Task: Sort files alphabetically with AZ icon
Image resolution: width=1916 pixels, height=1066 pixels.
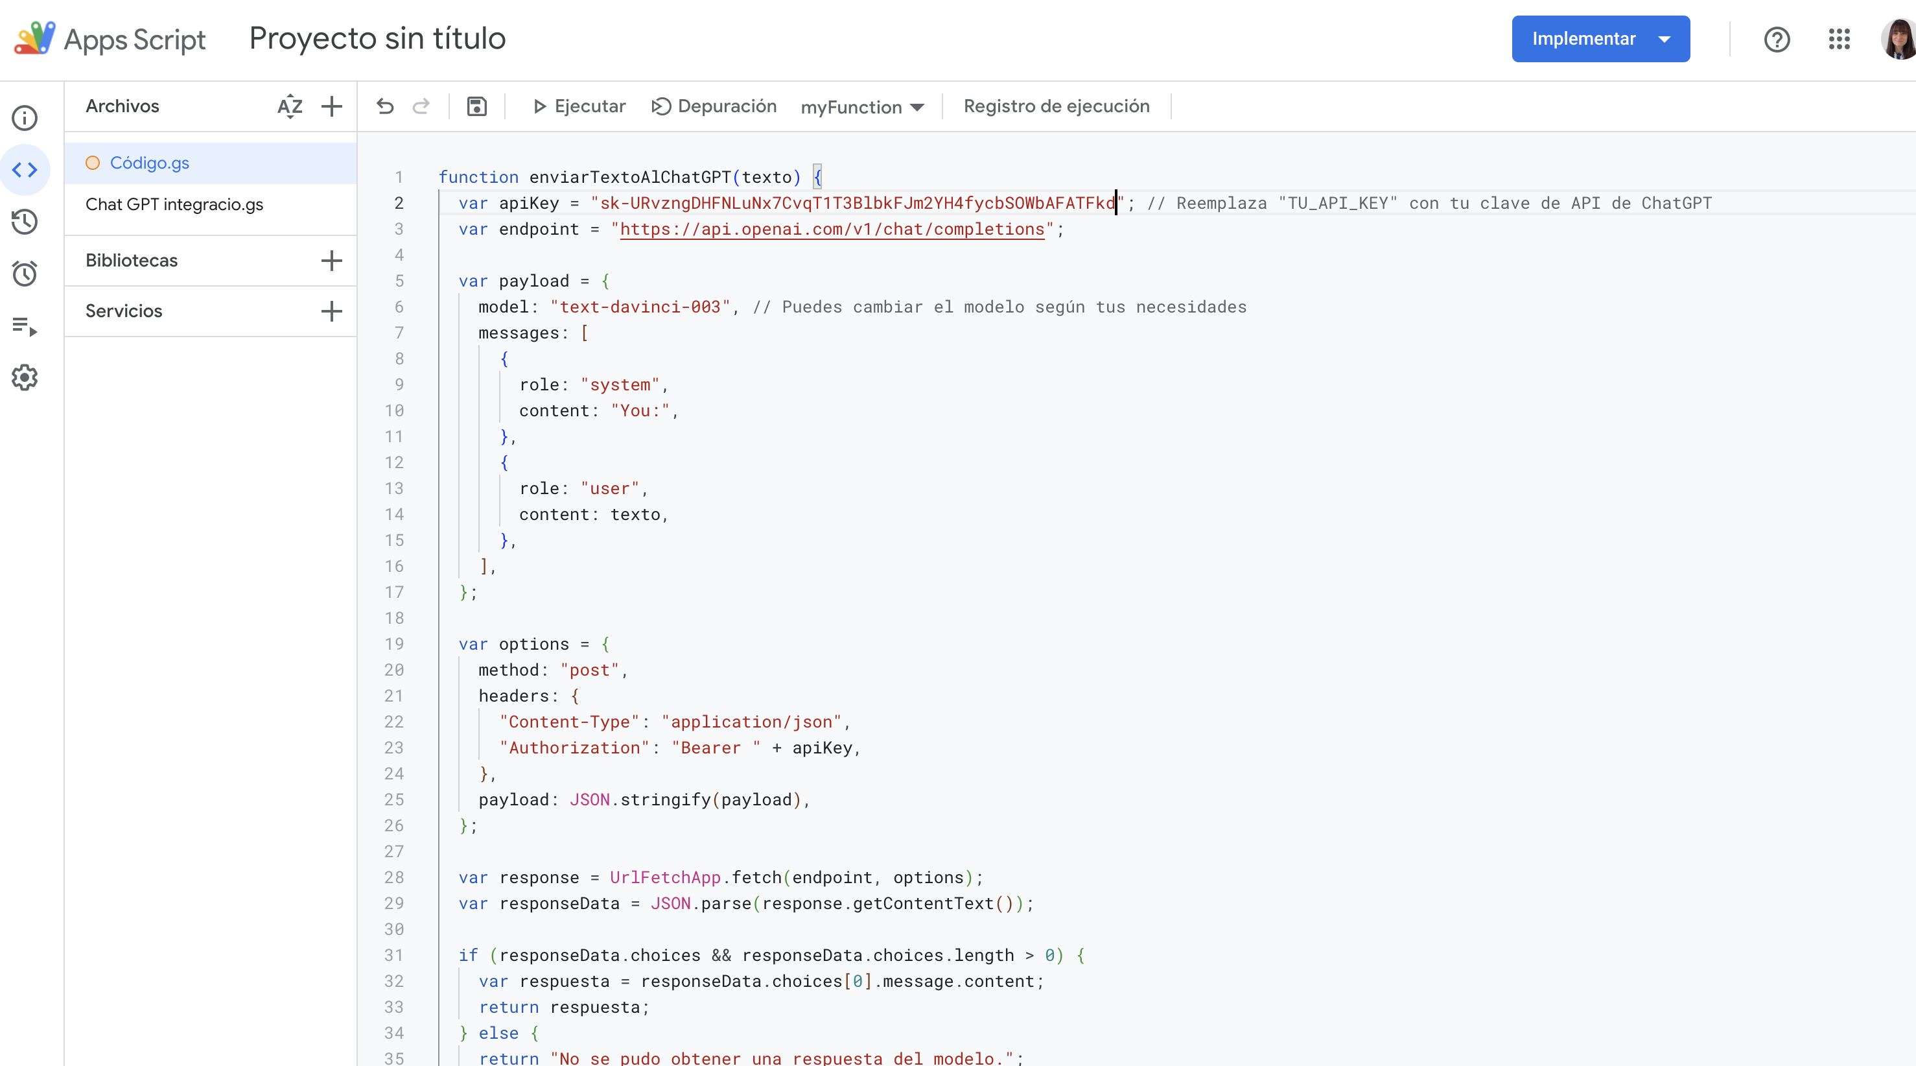Action: tap(289, 106)
